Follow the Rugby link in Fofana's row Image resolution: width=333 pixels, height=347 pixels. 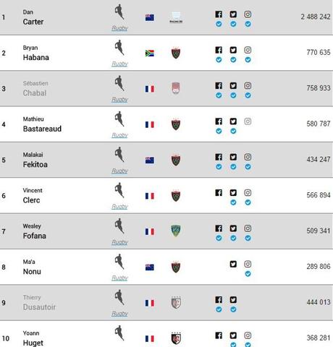point(119,242)
